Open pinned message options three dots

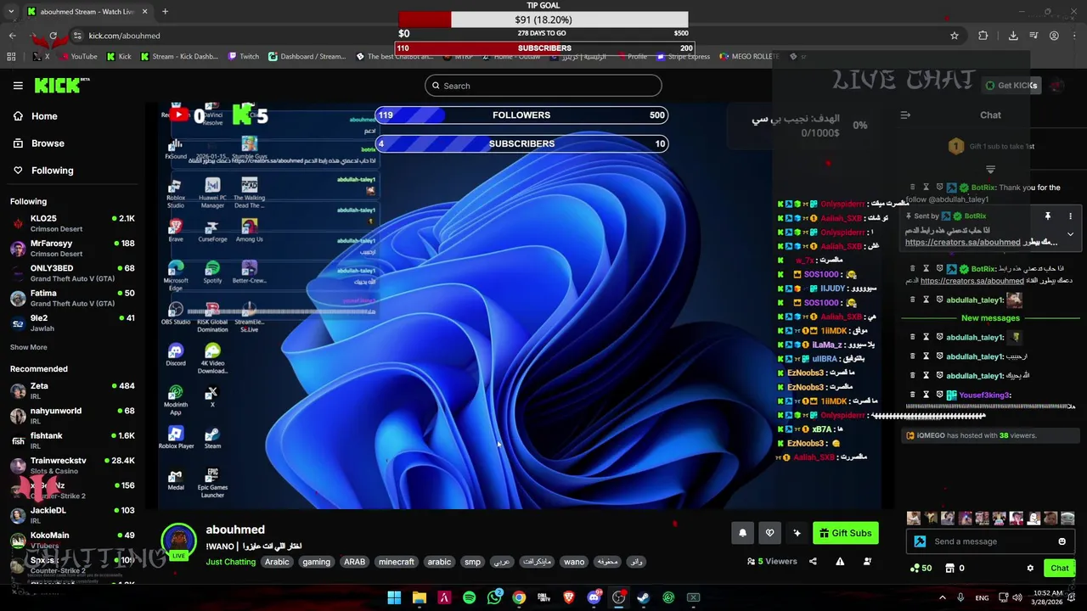coord(1070,216)
